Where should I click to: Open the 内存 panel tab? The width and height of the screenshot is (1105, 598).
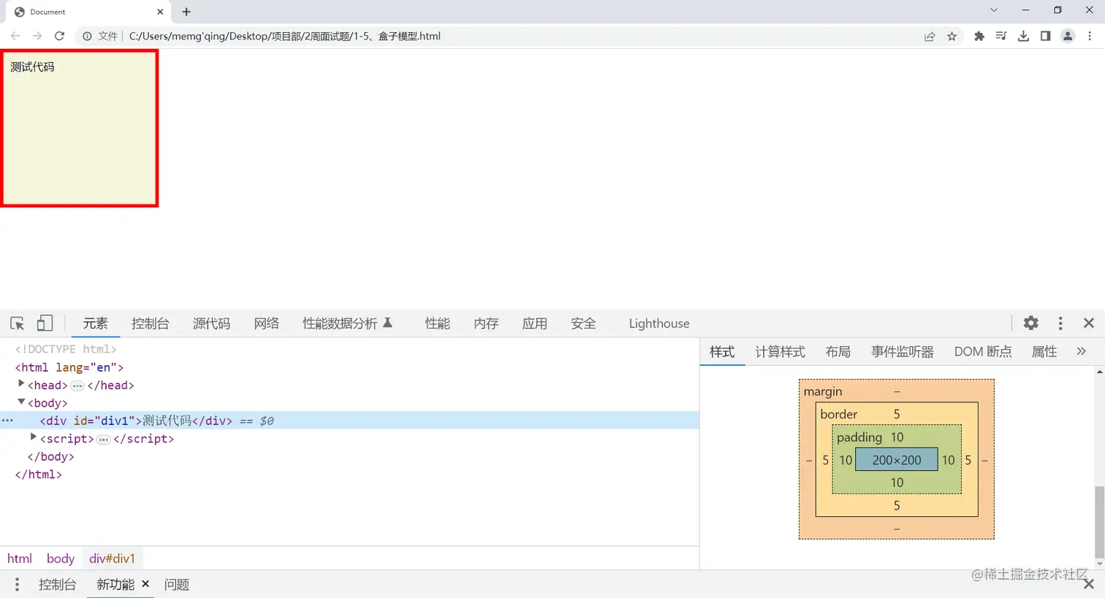(x=486, y=323)
